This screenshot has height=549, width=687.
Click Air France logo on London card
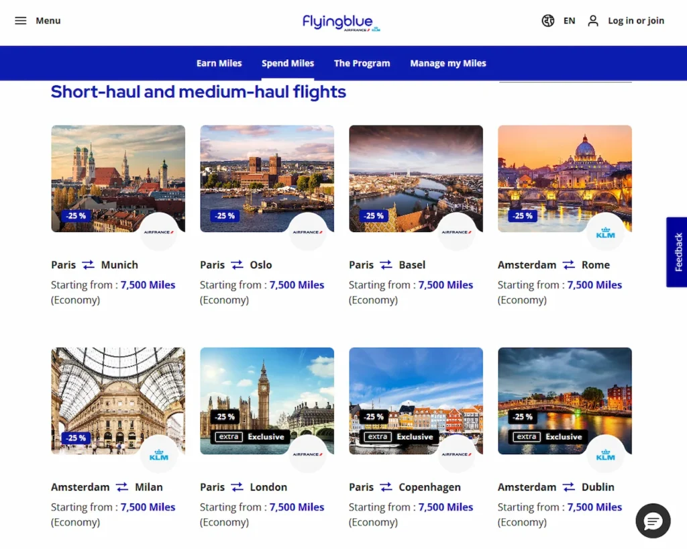coord(307,454)
